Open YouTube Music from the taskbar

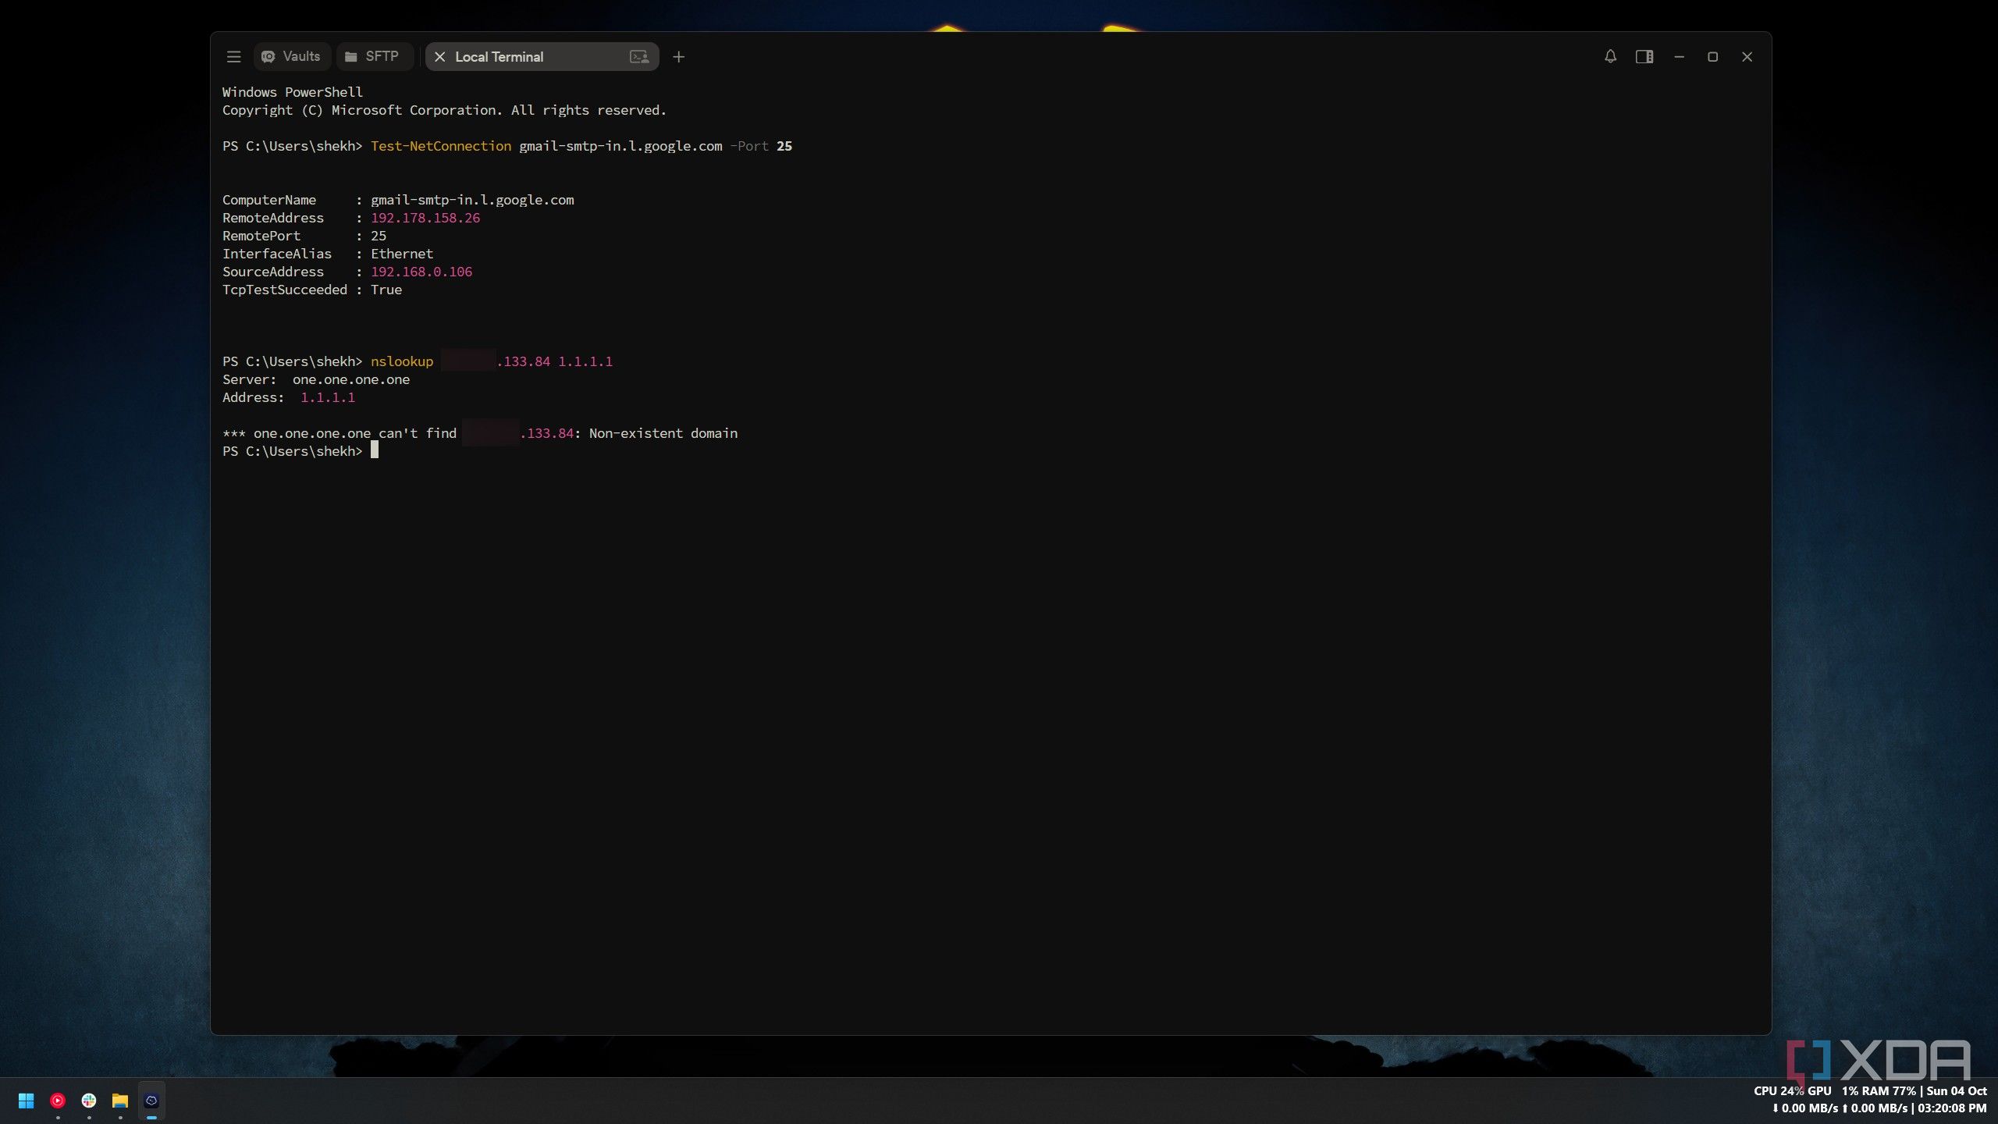tap(58, 1101)
